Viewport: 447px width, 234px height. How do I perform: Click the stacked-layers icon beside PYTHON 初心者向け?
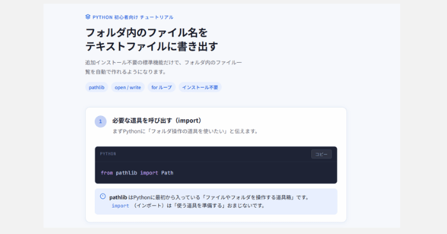[88, 17]
